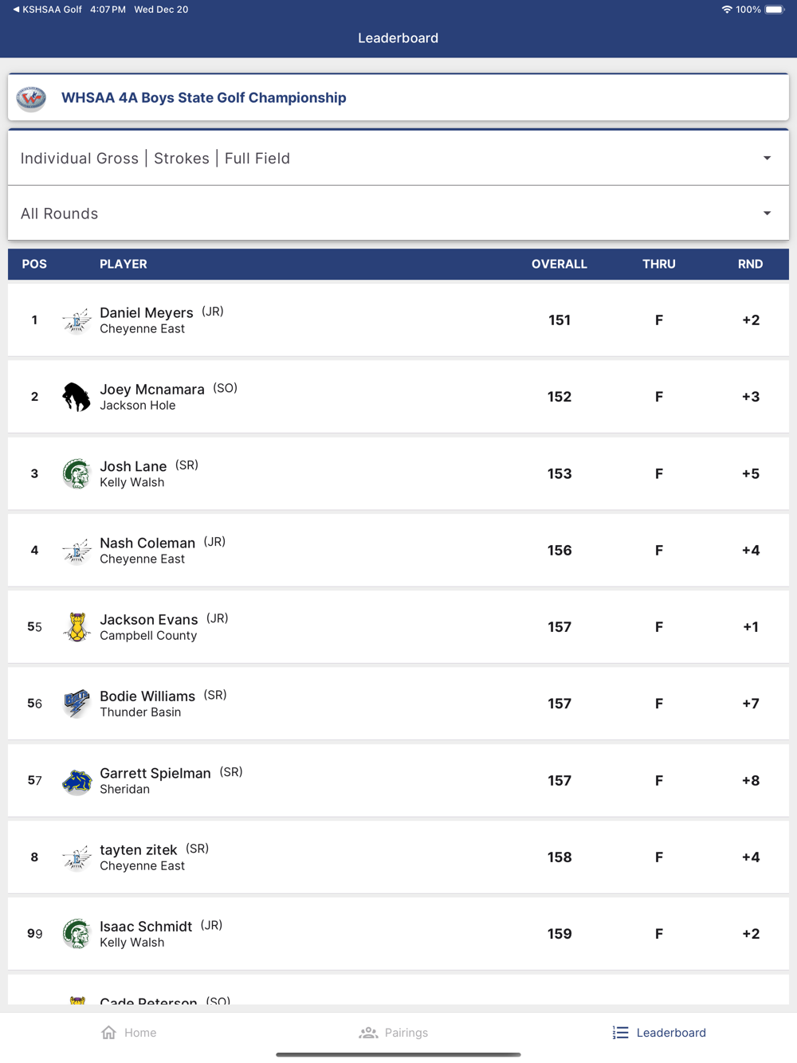This screenshot has width=797, height=1063.
Task: Expand the All Rounds dropdown
Action: (398, 214)
